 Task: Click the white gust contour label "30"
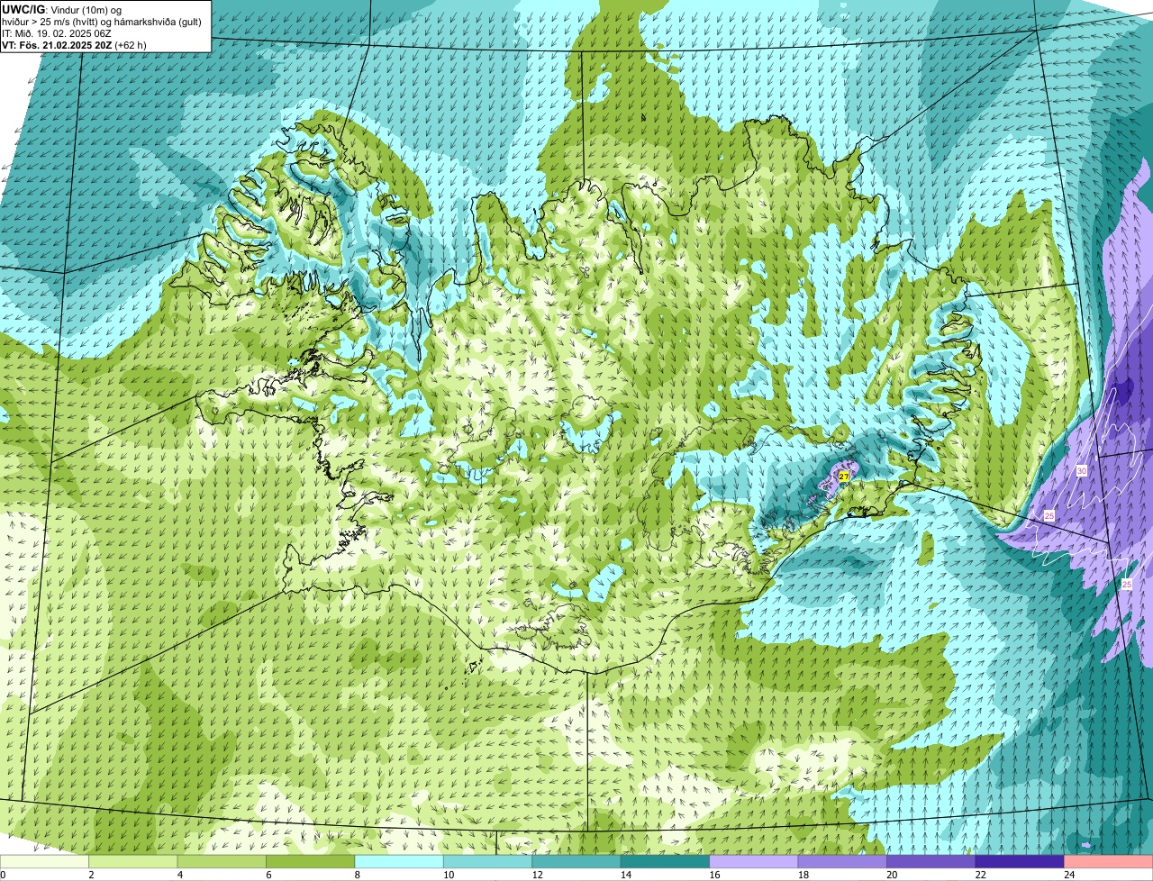(x=1081, y=471)
